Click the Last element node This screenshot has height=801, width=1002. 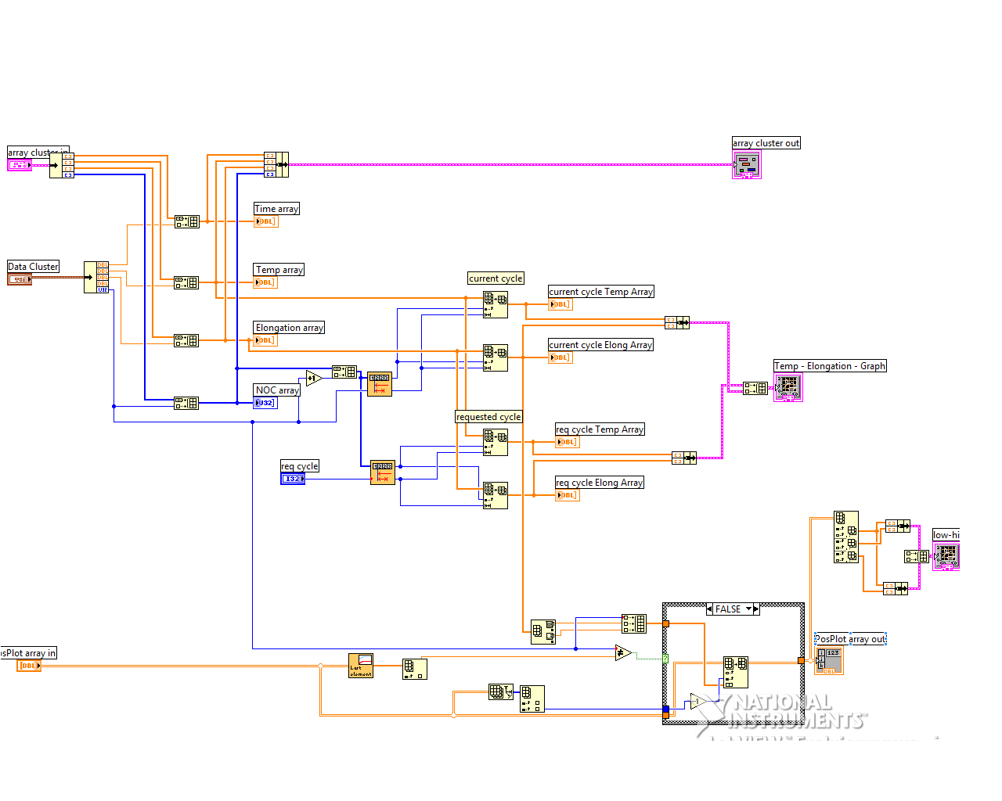[361, 666]
